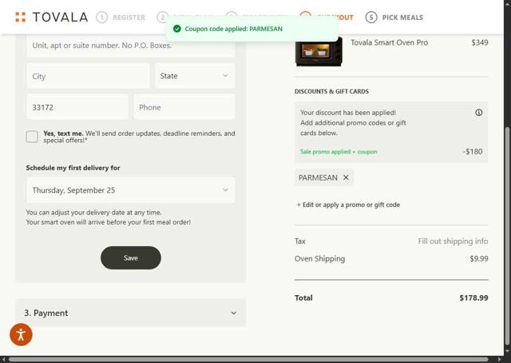The image size is (511, 363).
Task: Click the Save button
Action: [x=131, y=257]
